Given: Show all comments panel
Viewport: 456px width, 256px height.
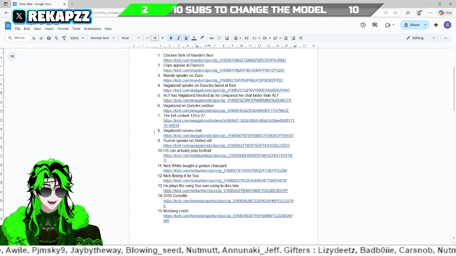Looking at the screenshot, I should (375, 25).
